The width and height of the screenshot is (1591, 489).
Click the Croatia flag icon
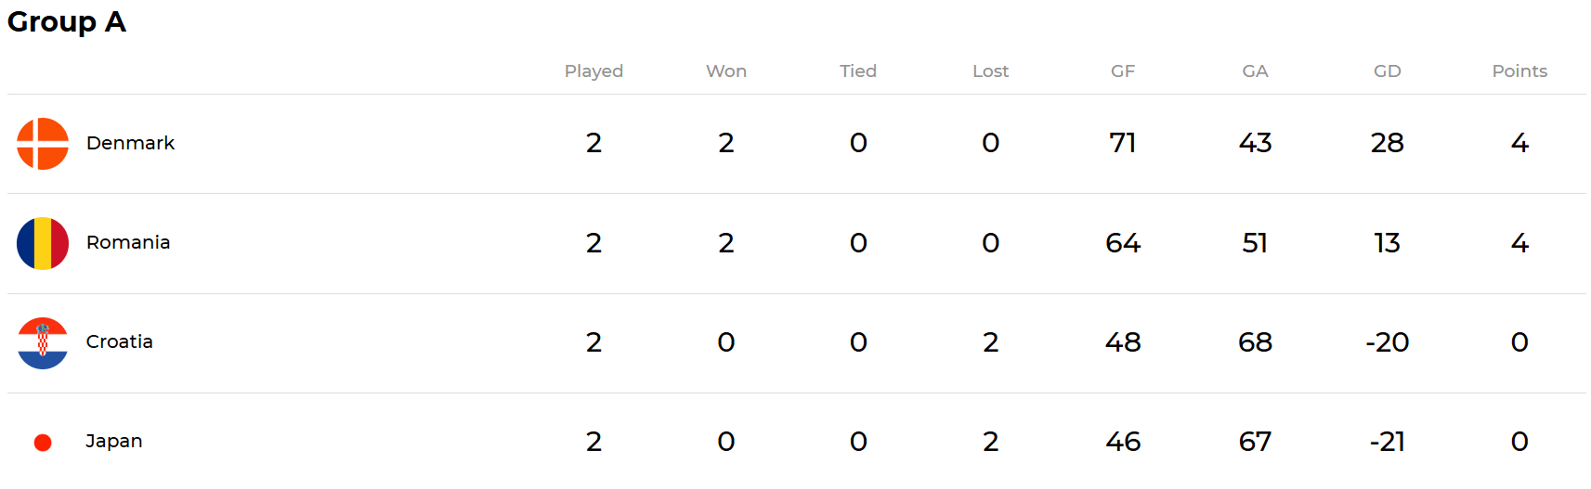43,342
